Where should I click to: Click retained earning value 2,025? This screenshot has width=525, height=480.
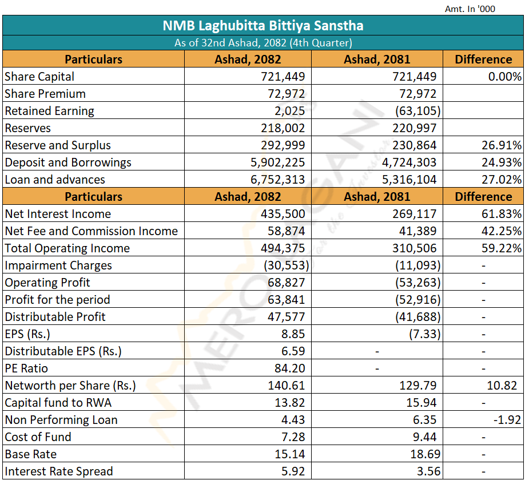[x=289, y=111]
